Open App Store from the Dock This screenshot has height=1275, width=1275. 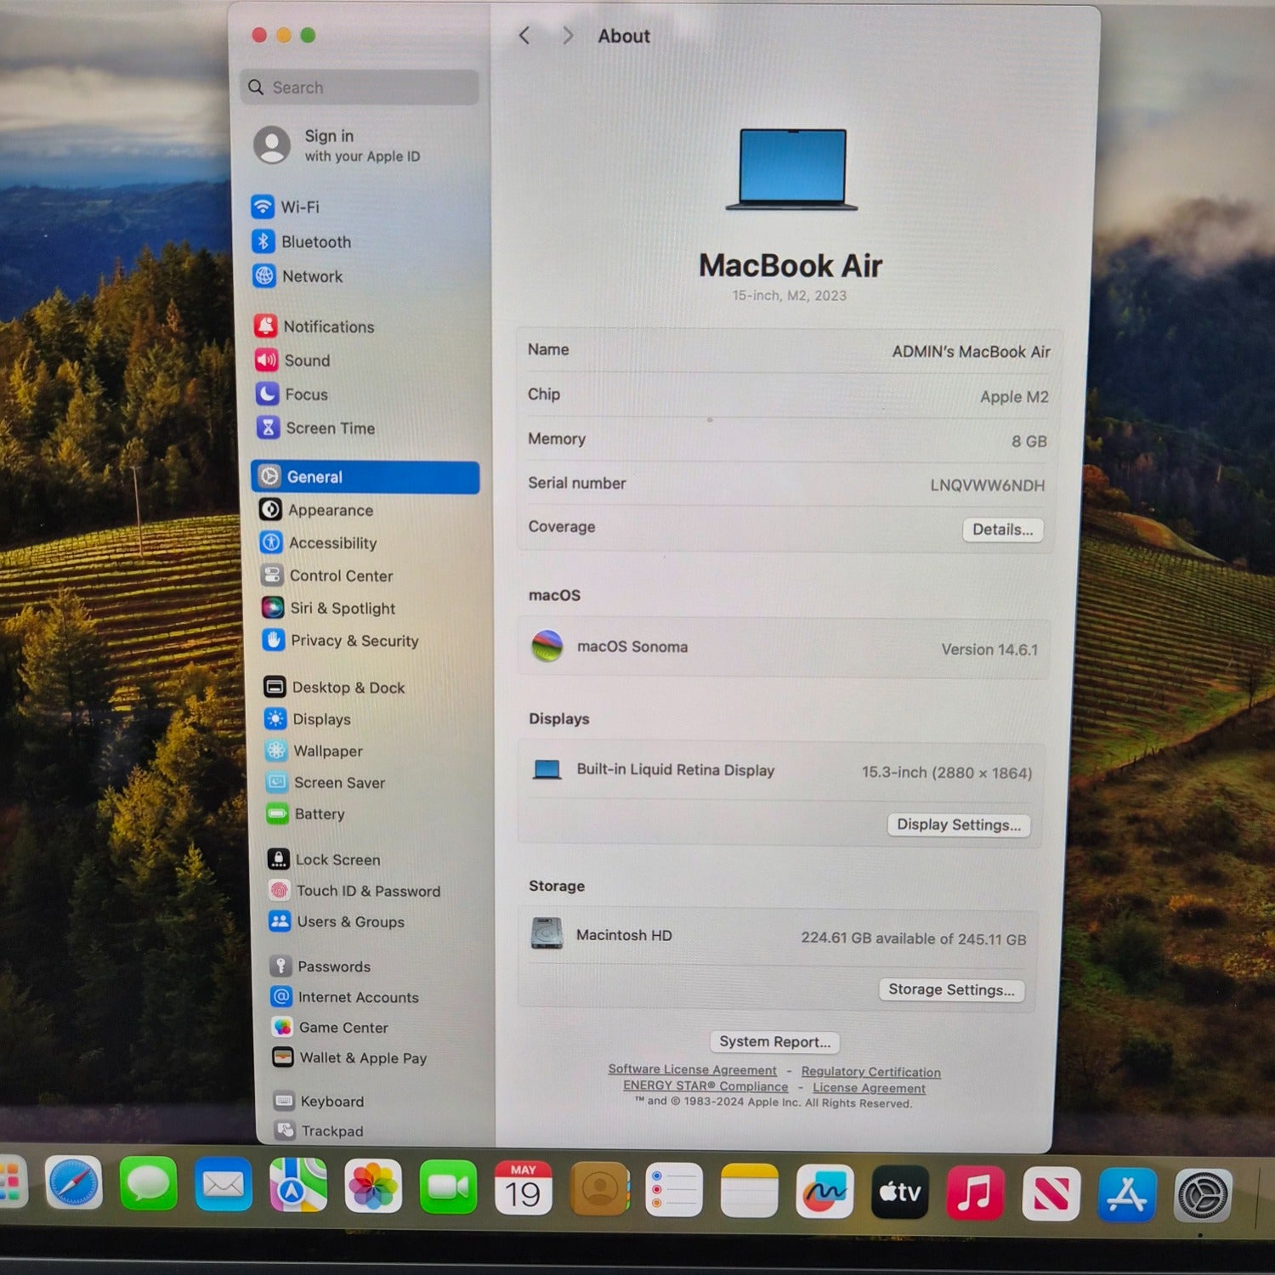[1126, 1195]
